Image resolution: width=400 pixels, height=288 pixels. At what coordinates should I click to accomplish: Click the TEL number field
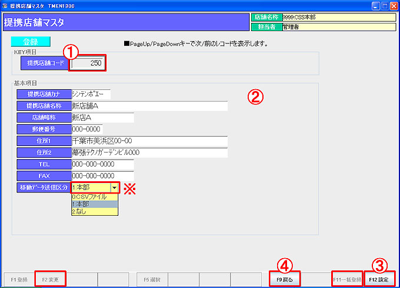(102, 164)
